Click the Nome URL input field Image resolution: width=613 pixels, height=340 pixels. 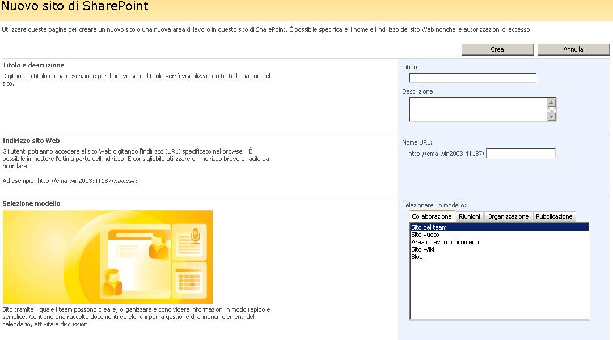point(521,153)
